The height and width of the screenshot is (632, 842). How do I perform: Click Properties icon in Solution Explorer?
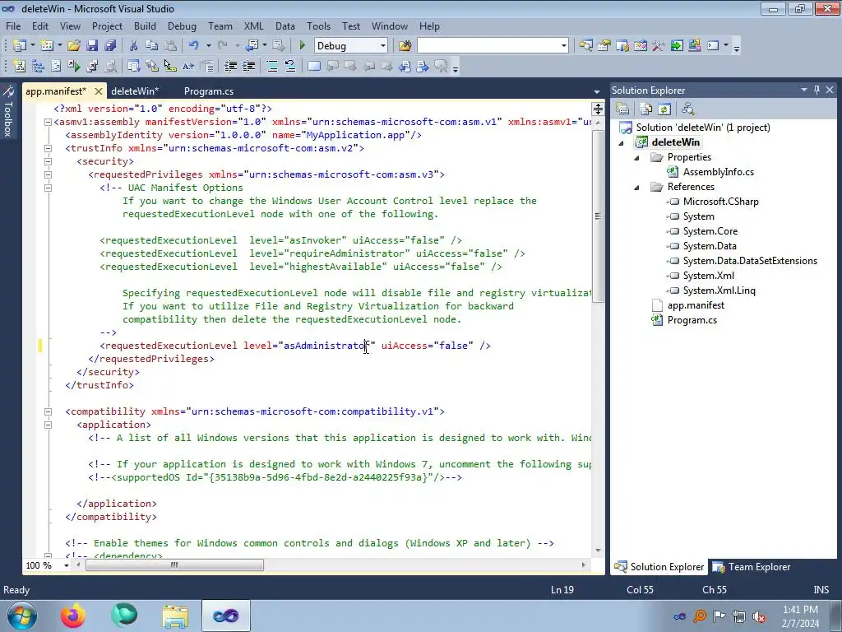pos(623,109)
